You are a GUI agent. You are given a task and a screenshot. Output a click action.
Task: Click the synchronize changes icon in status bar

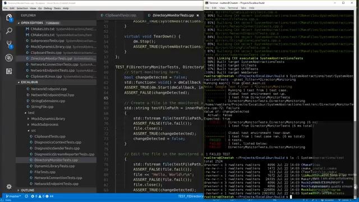tap(26, 196)
